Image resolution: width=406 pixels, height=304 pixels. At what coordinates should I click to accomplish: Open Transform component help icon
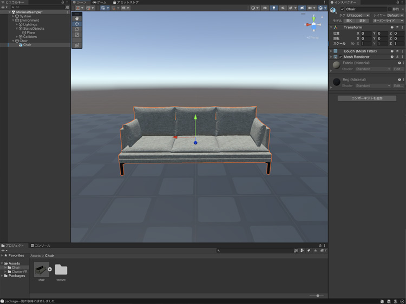pyautogui.click(x=392, y=27)
